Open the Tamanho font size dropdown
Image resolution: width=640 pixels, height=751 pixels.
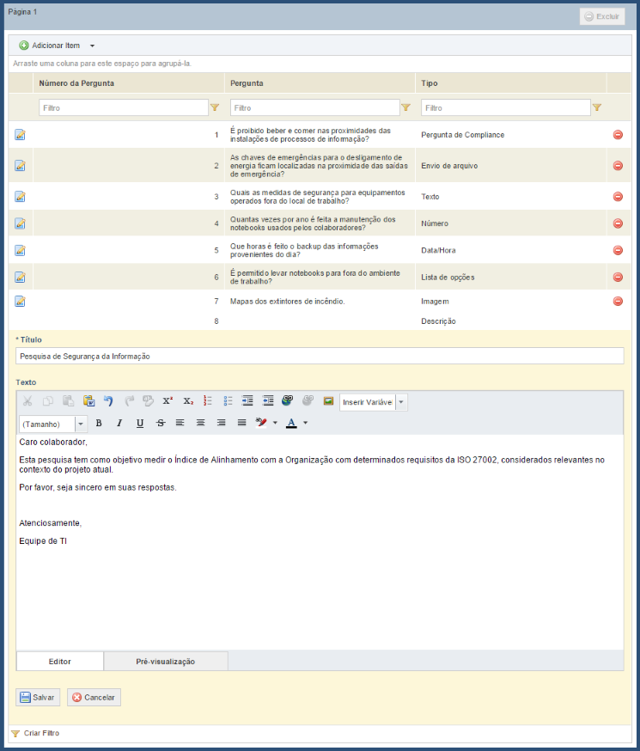tap(81, 424)
